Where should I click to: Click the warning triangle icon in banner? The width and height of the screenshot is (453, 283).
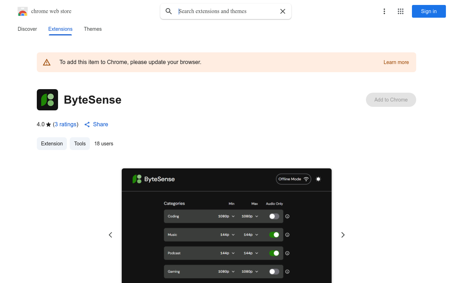tap(47, 62)
